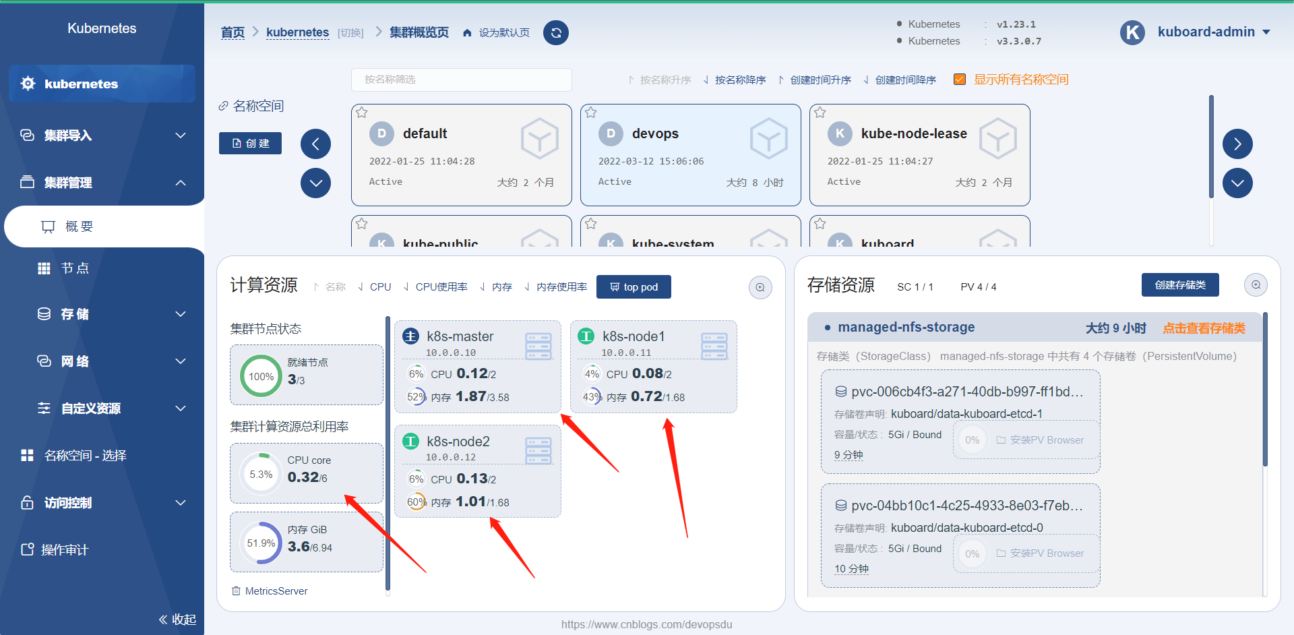This screenshot has height=635, width=1294.
Task: Favorite the kube-node-lease namespace star
Action: [820, 113]
